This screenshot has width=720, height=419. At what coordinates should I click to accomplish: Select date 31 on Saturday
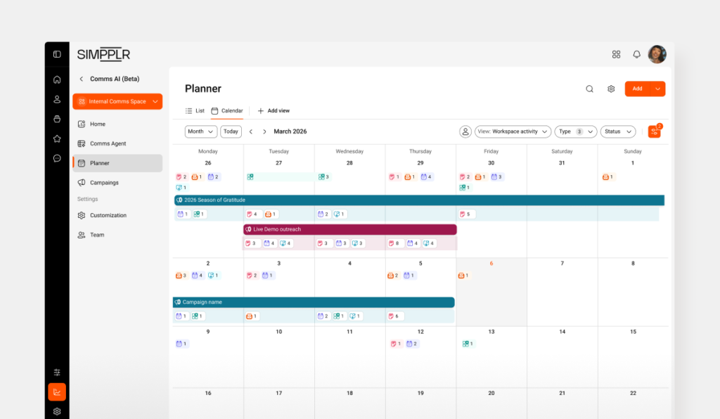pyautogui.click(x=562, y=163)
